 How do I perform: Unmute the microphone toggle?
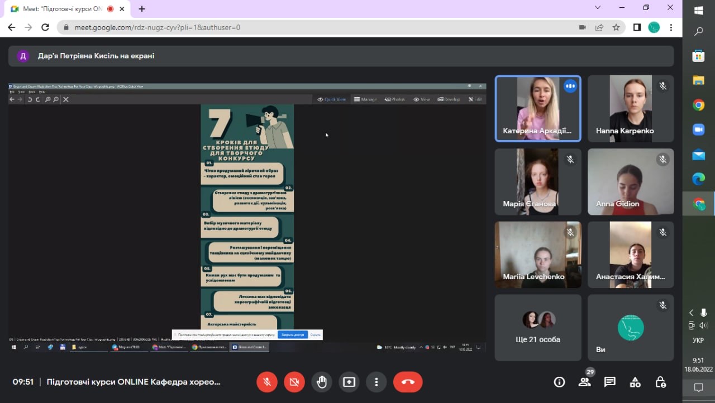coord(267,382)
